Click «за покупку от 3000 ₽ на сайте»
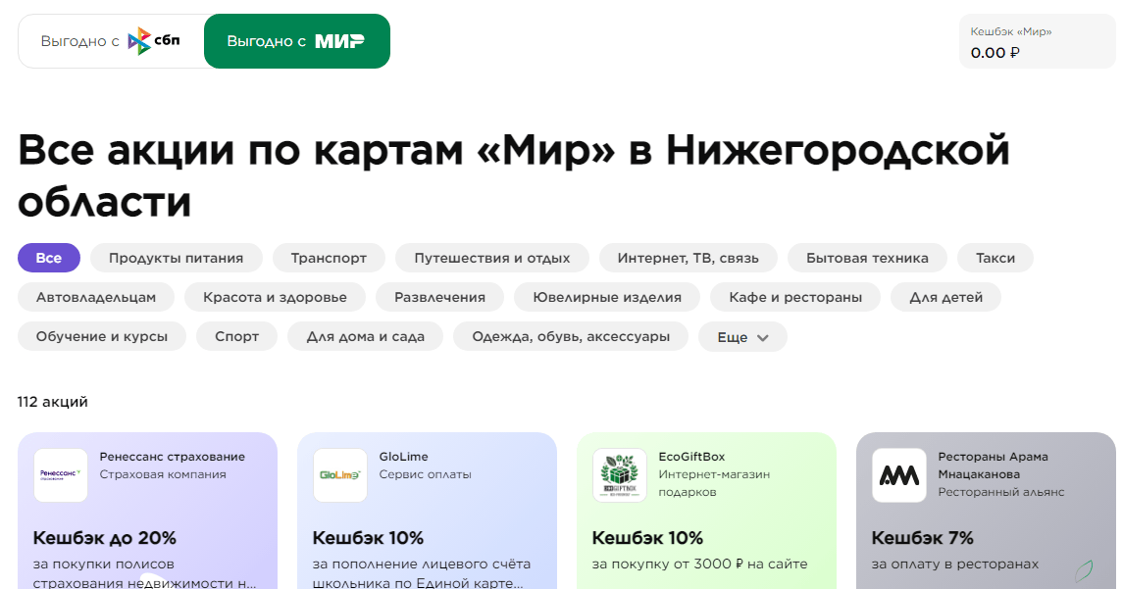 pyautogui.click(x=700, y=564)
